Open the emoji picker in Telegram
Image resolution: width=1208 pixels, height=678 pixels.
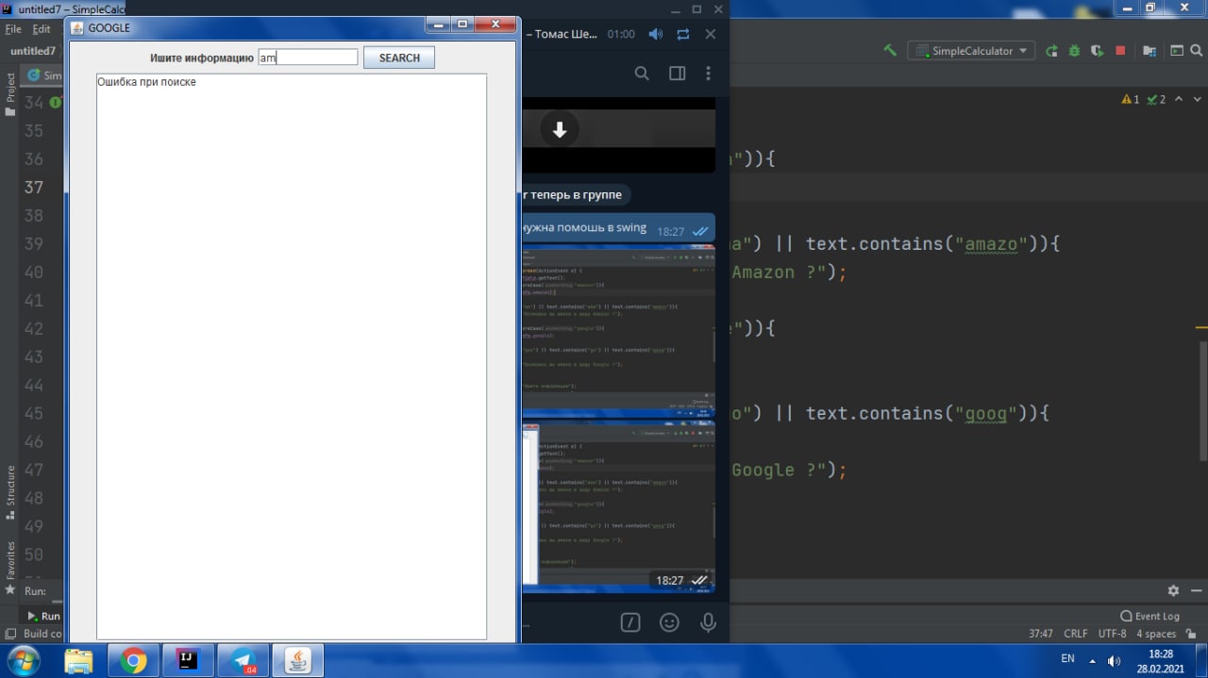point(669,622)
